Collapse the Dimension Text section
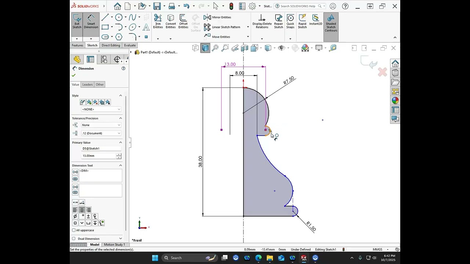 coord(120,165)
